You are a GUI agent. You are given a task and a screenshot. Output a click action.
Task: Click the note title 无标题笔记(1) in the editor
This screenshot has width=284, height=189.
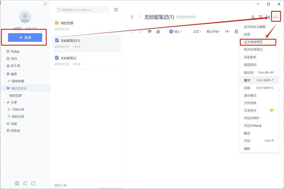coord(159,17)
